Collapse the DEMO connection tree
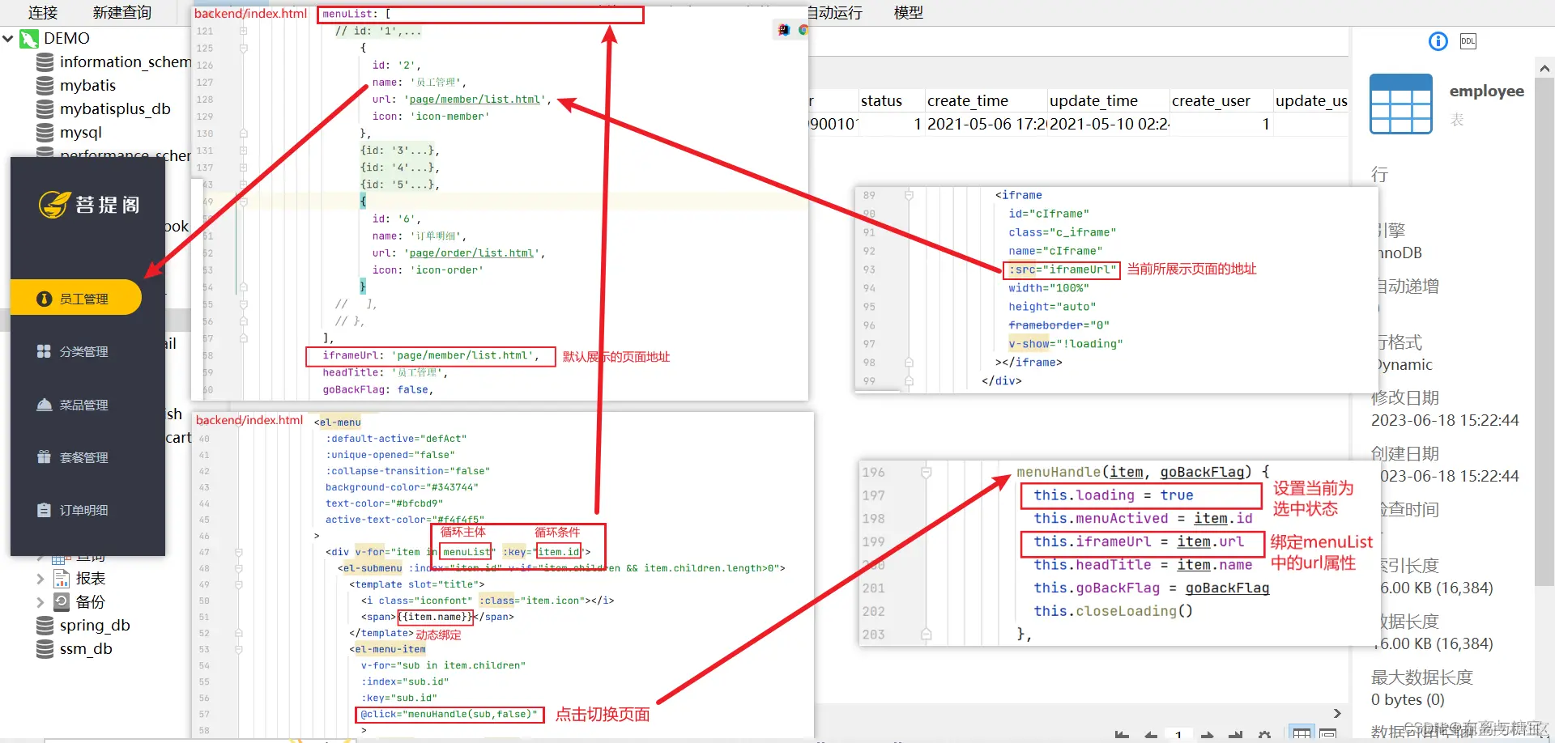The image size is (1555, 743). 8,38
